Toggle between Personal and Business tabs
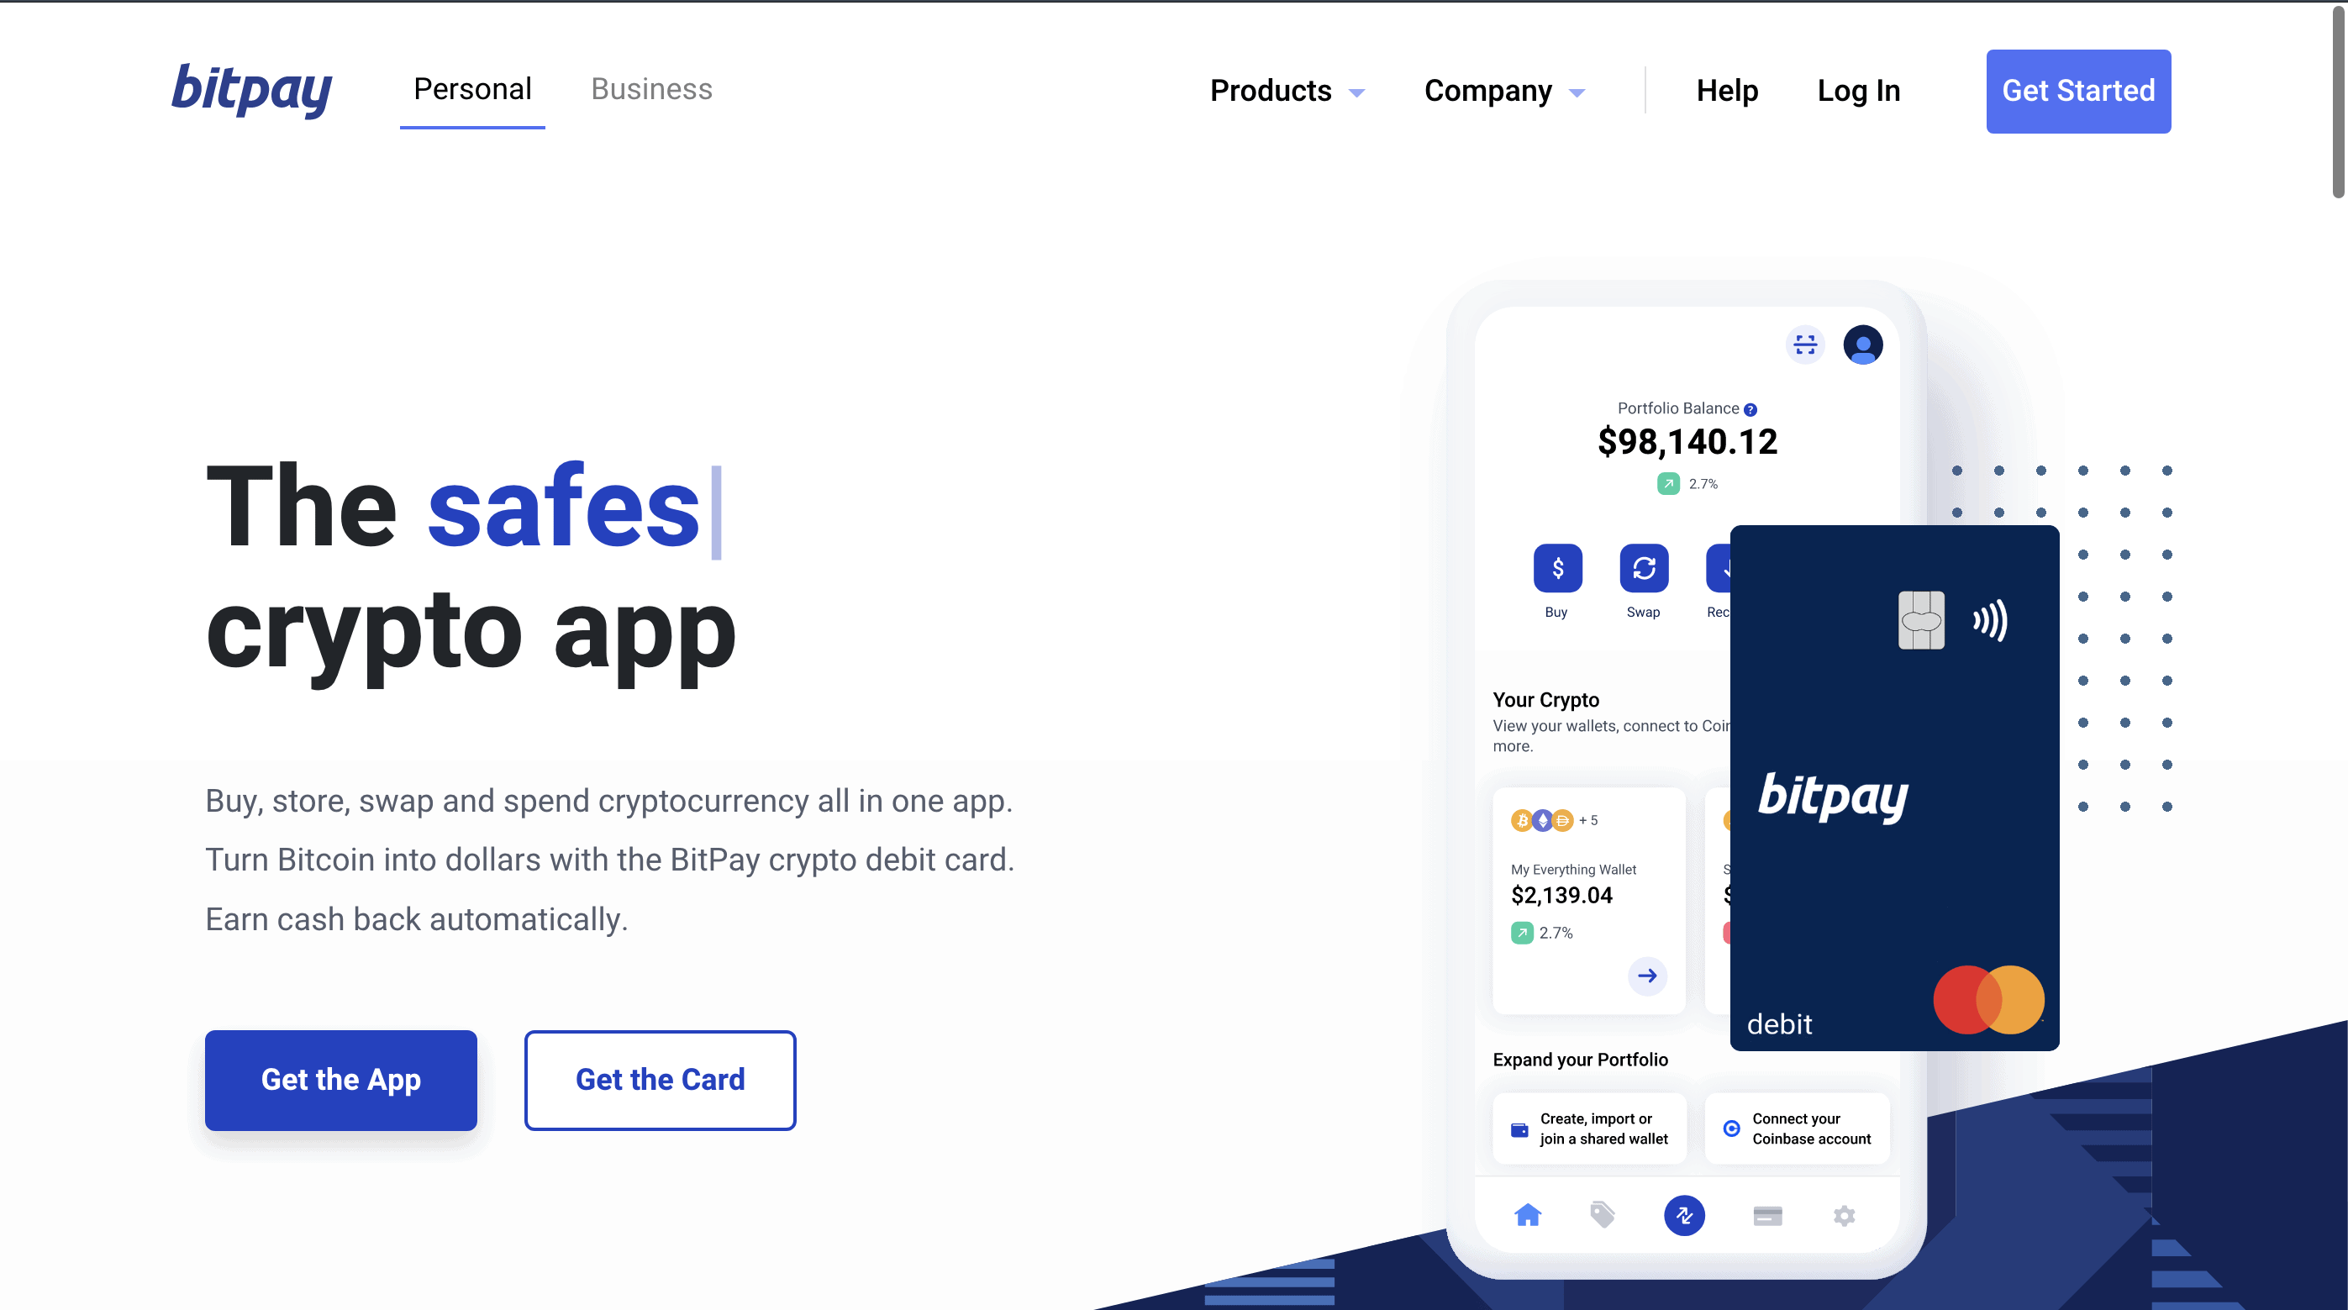Image resolution: width=2348 pixels, height=1310 pixels. point(650,89)
